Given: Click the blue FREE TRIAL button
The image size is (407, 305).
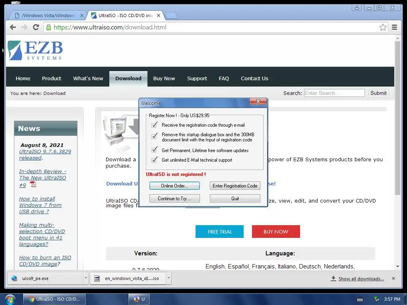Looking at the screenshot, I should [219, 232].
